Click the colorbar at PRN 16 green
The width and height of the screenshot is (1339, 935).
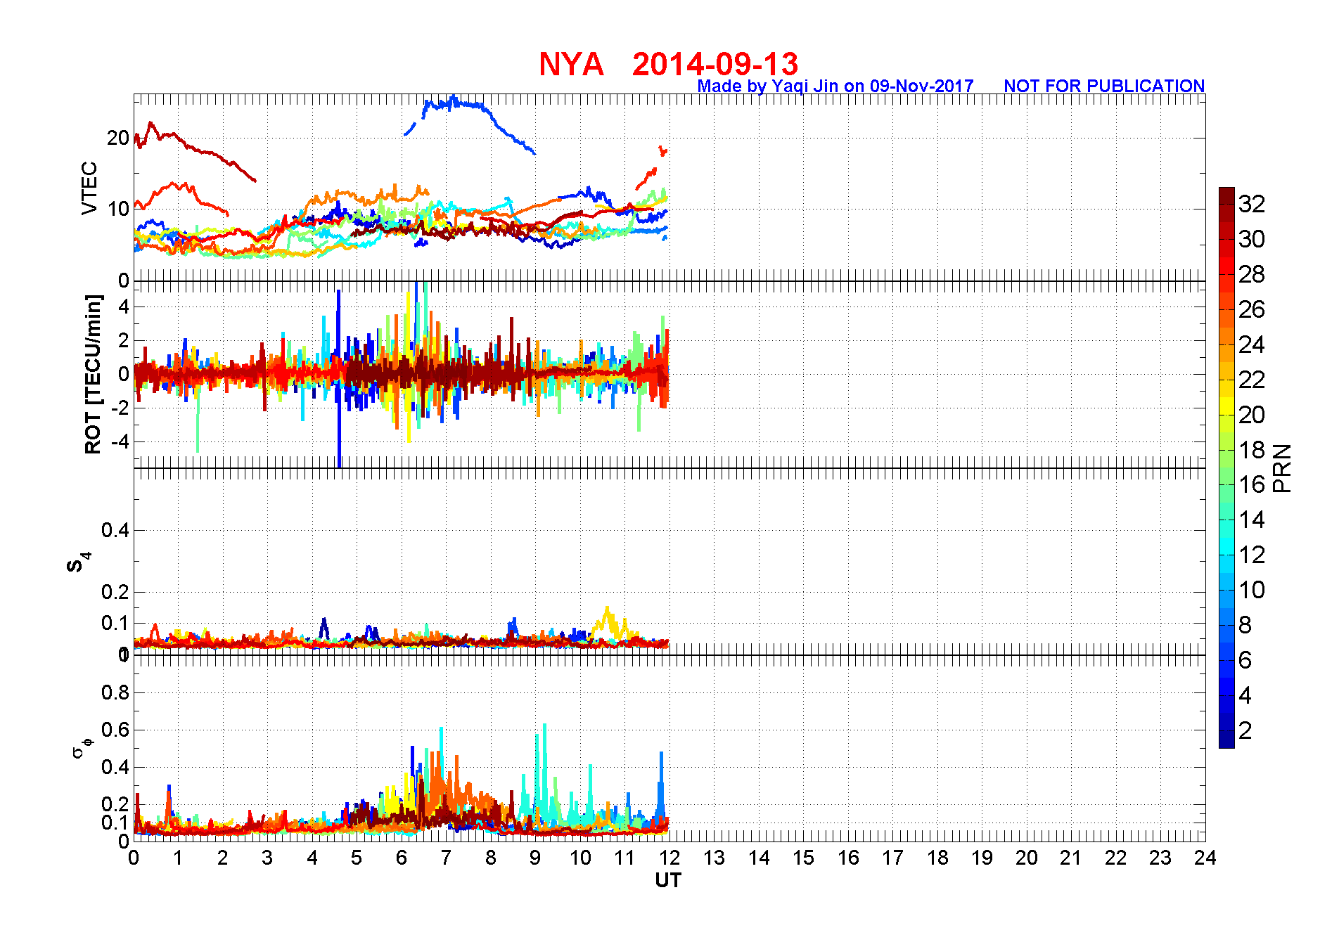pyautogui.click(x=1226, y=485)
